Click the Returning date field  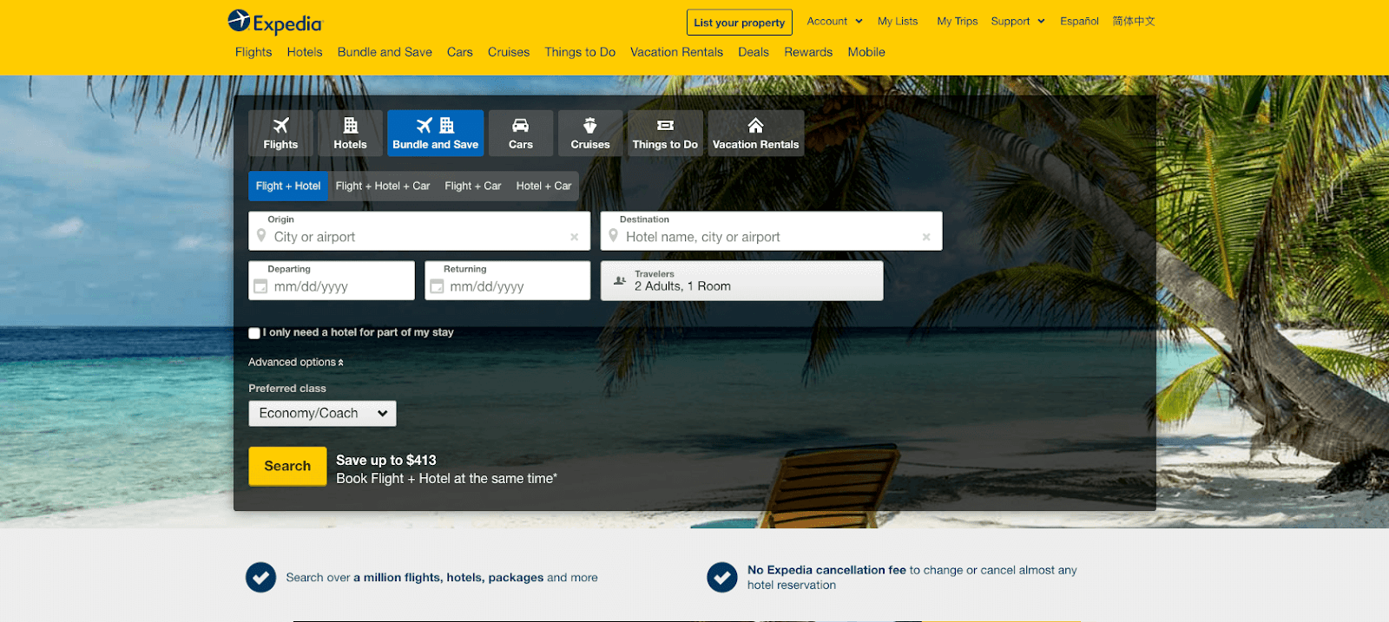(508, 281)
